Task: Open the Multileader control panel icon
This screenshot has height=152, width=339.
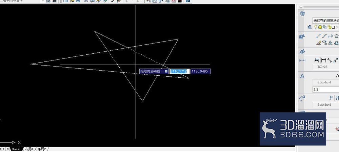Action: click(302, 98)
